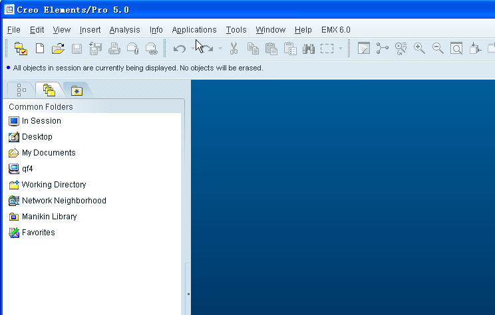Open the Redo history dropdown arrow
495x315 pixels.
220,49
